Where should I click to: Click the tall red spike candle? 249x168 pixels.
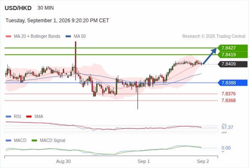76,61
